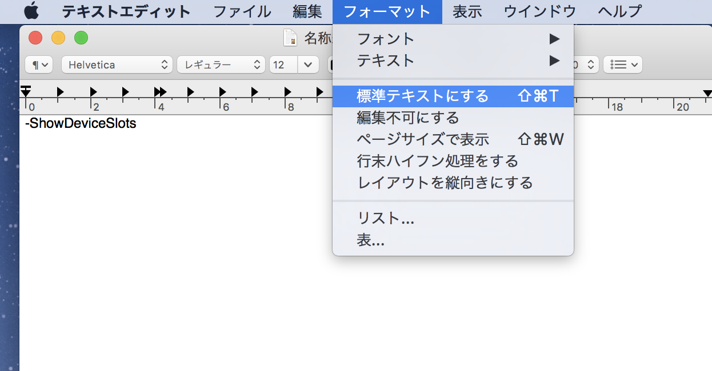The image size is (712, 371).
Task: Click the font size field showing 12
Action: [x=283, y=64]
